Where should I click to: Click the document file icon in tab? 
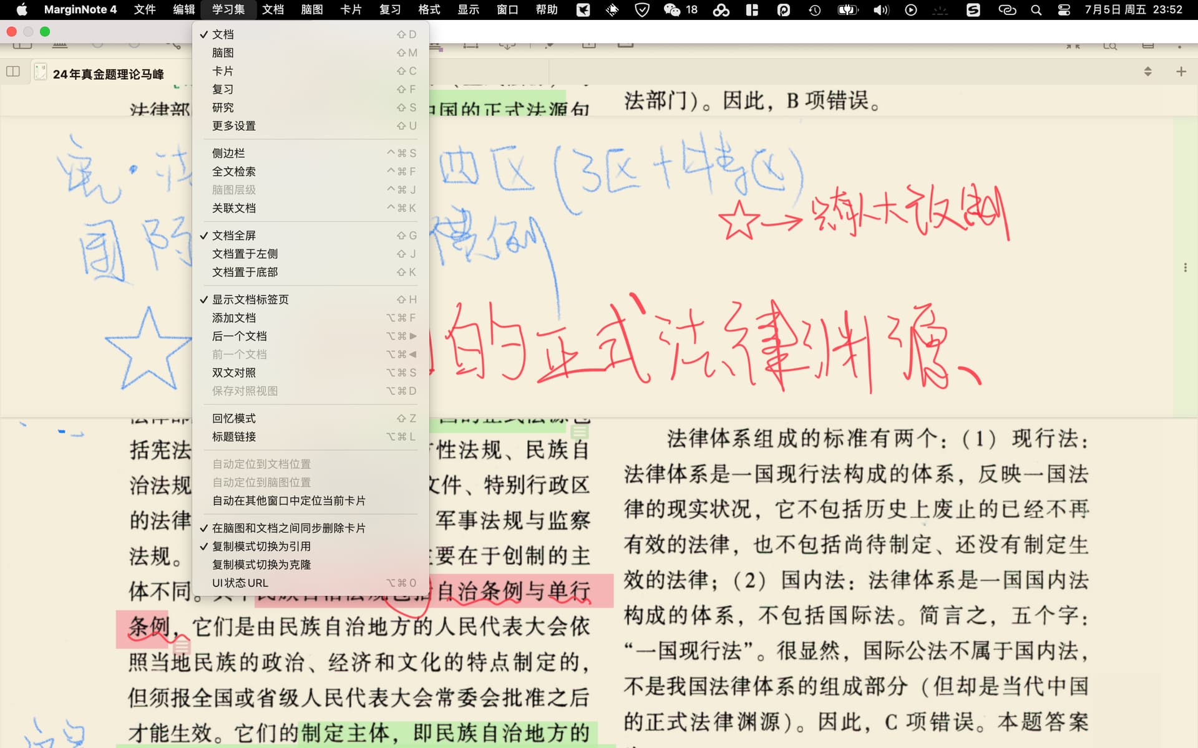coord(40,72)
